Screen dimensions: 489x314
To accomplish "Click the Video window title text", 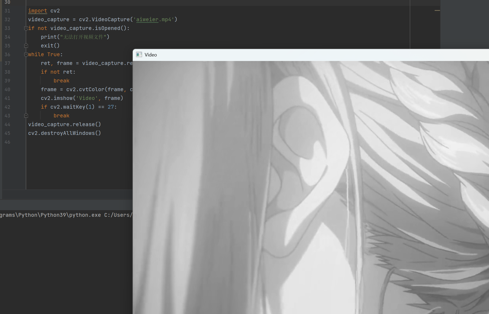I will click(151, 55).
